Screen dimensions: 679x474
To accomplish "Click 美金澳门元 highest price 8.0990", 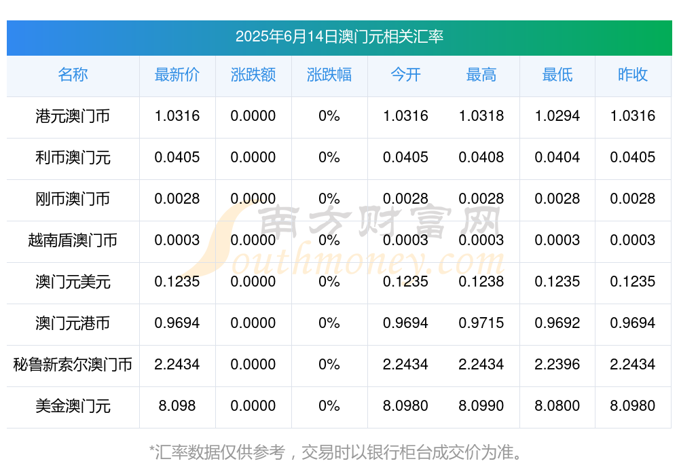I will tap(481, 406).
